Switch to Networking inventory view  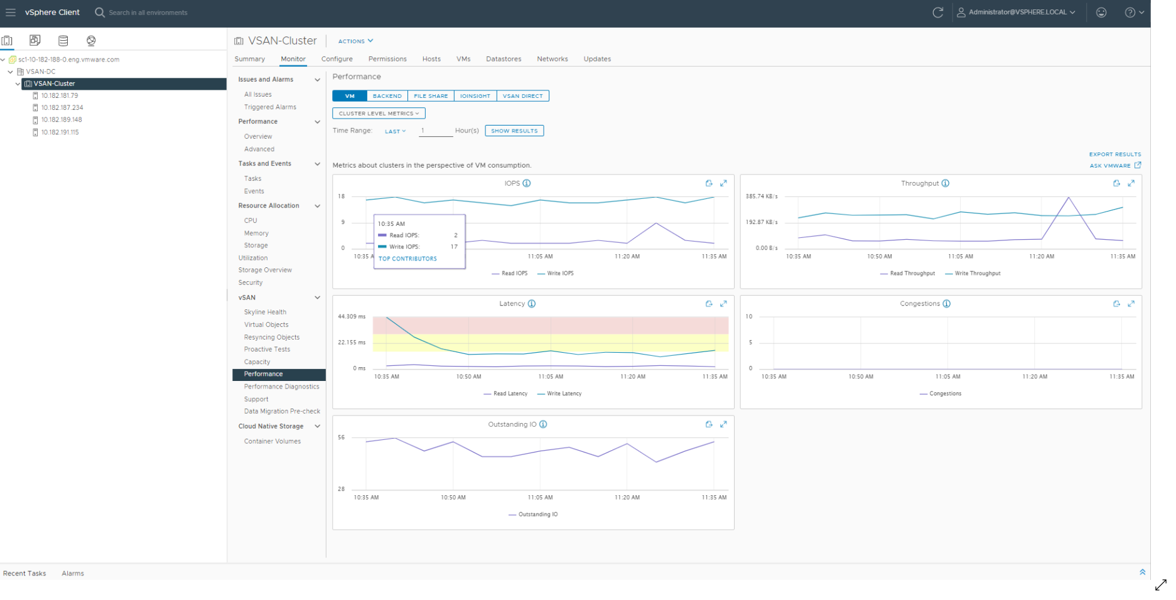[91, 41]
